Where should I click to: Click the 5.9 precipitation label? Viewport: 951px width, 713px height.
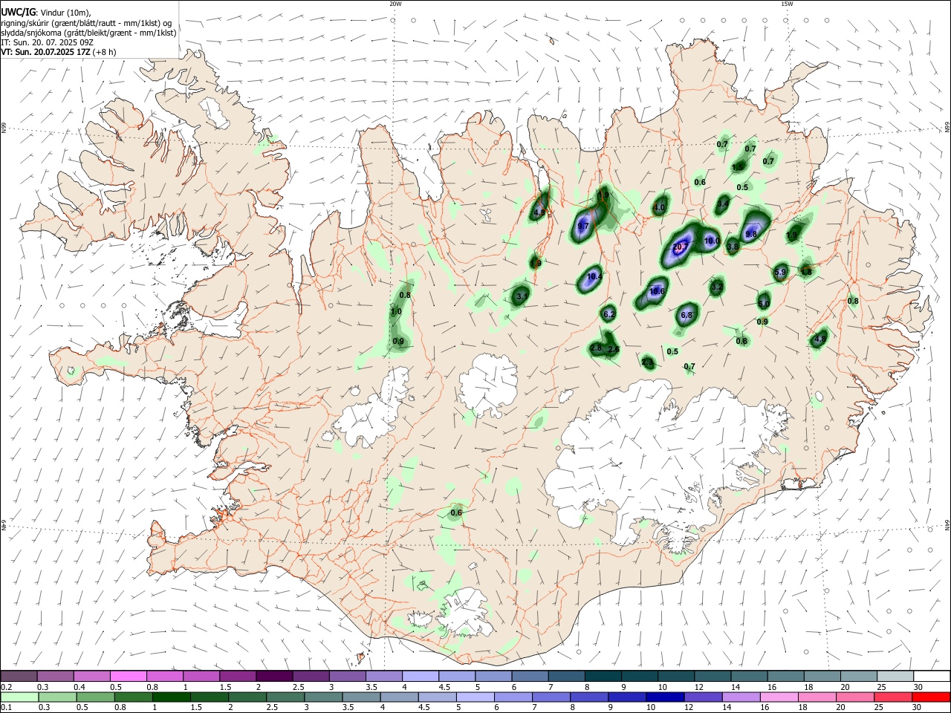click(x=780, y=273)
